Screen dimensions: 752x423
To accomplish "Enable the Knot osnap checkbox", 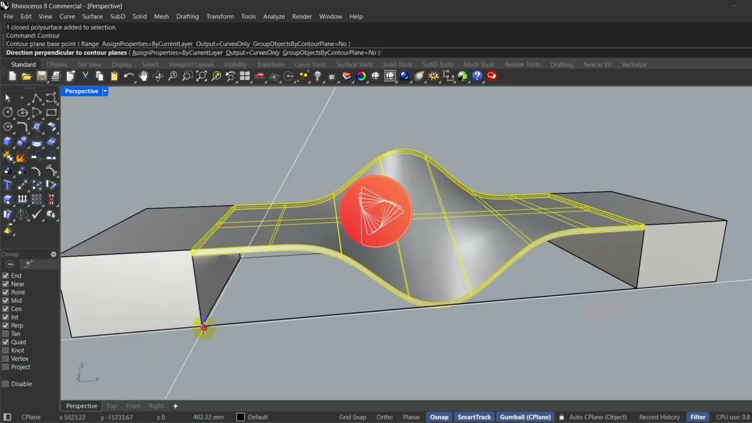I will click(x=6, y=350).
